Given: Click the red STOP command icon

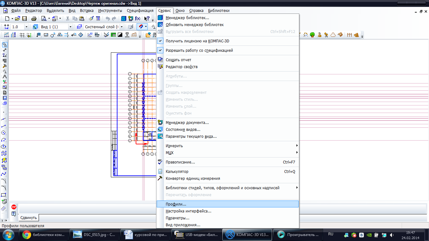Looking at the screenshot, I should 14,207.
